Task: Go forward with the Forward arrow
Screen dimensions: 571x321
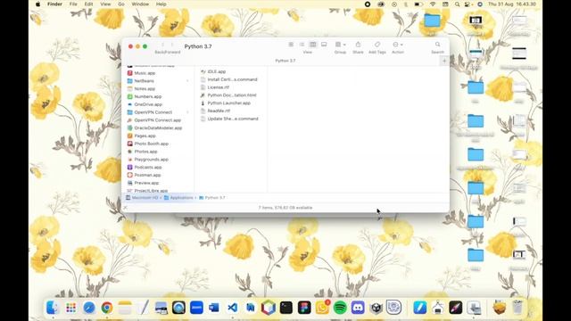Action: pos(172,45)
